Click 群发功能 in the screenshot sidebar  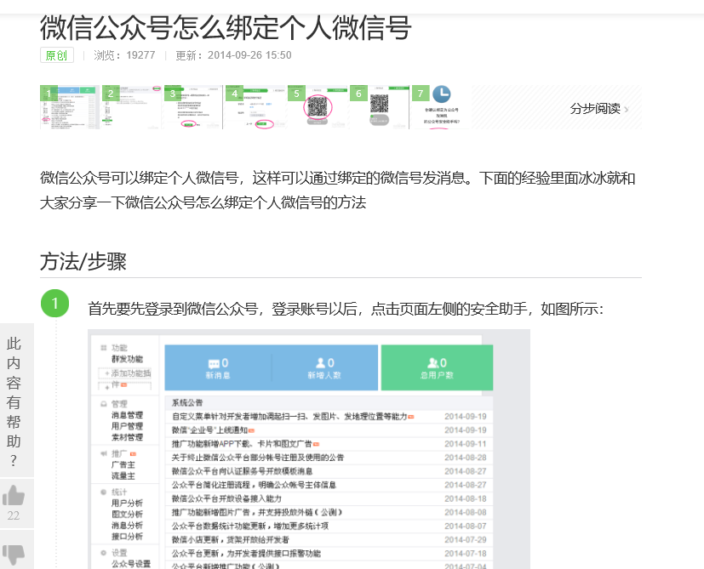[127, 359]
